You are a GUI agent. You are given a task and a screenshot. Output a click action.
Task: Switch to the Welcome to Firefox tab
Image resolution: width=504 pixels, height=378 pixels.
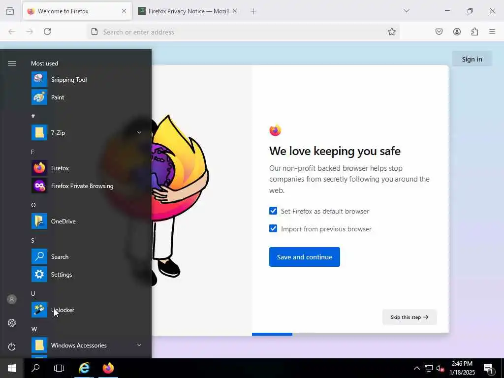tap(77, 11)
